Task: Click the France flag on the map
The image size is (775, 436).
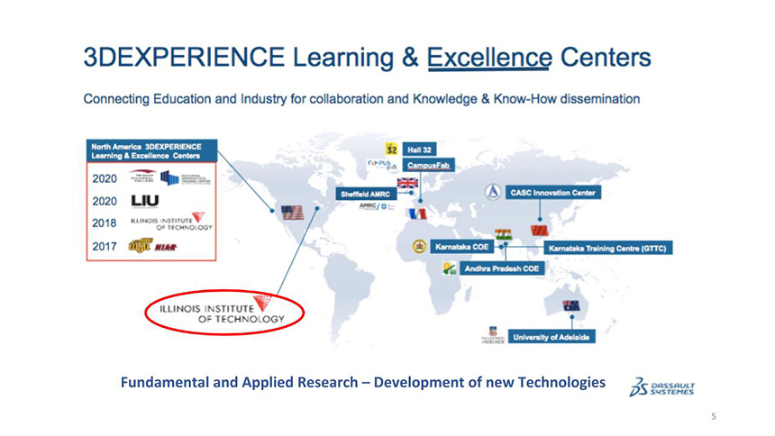Action: (x=416, y=213)
